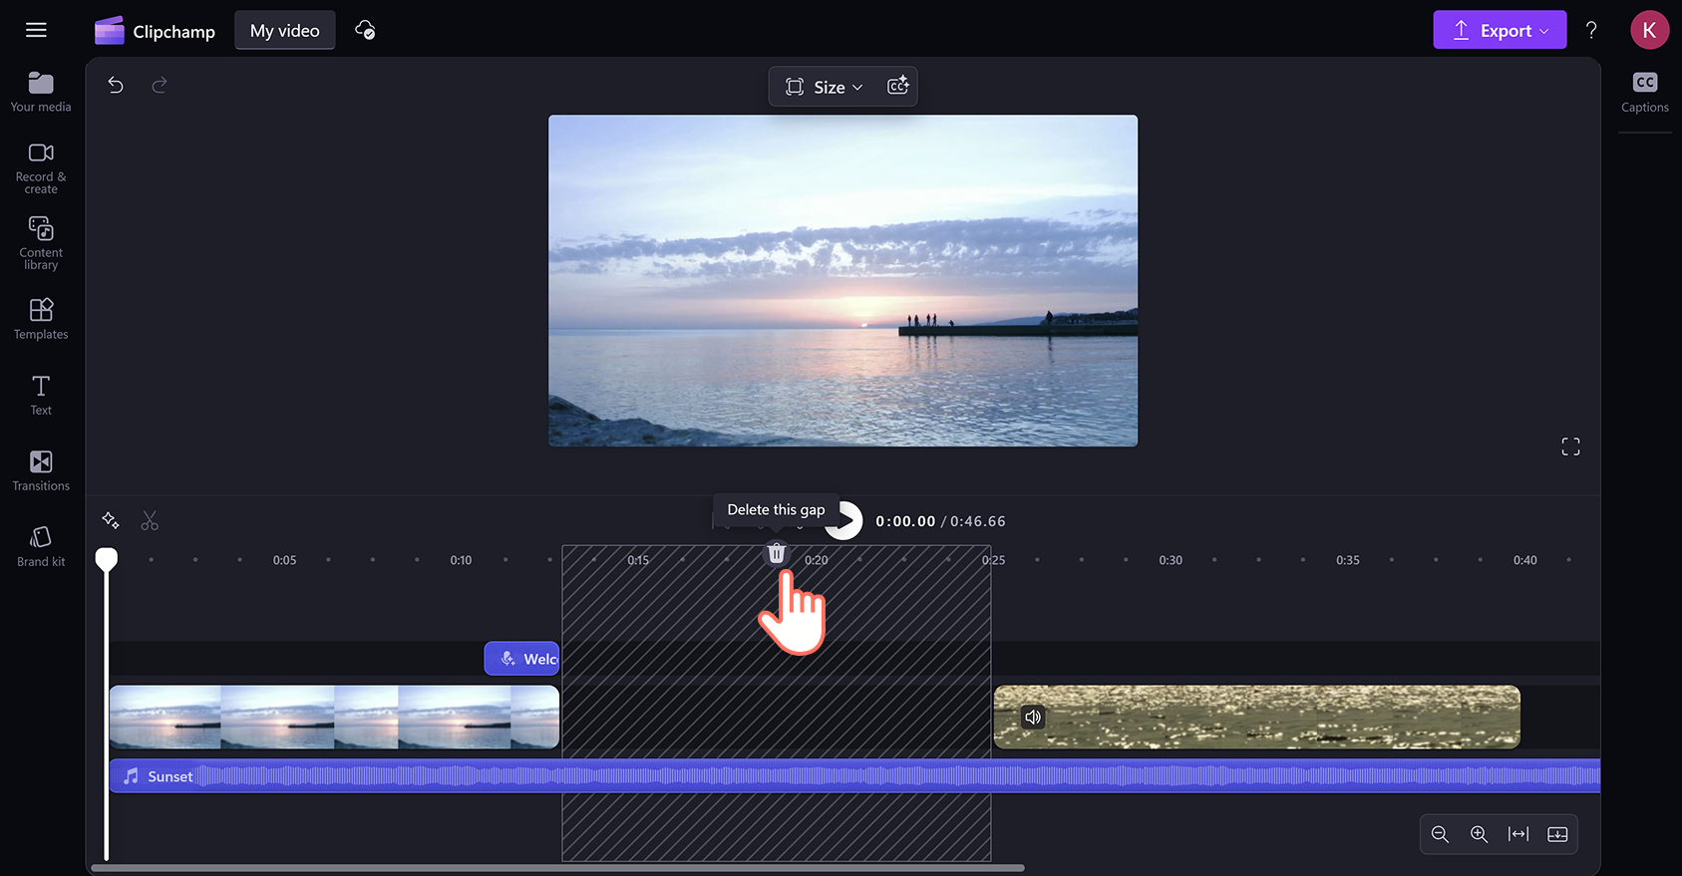Open the AI sparkle timeline tool
This screenshot has height=876, width=1682.
click(x=111, y=520)
